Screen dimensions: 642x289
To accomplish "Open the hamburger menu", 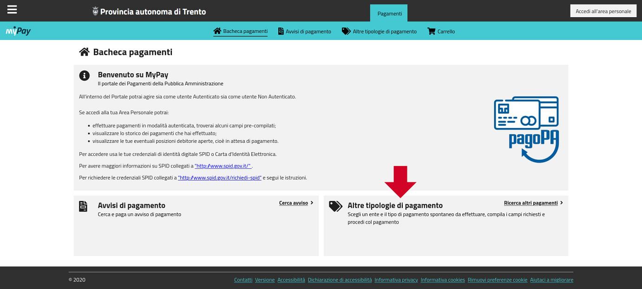I will [12, 10].
